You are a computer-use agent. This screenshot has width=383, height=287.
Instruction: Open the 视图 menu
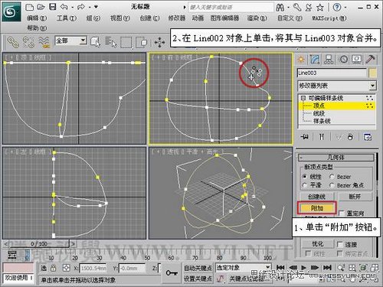[x=119, y=18]
